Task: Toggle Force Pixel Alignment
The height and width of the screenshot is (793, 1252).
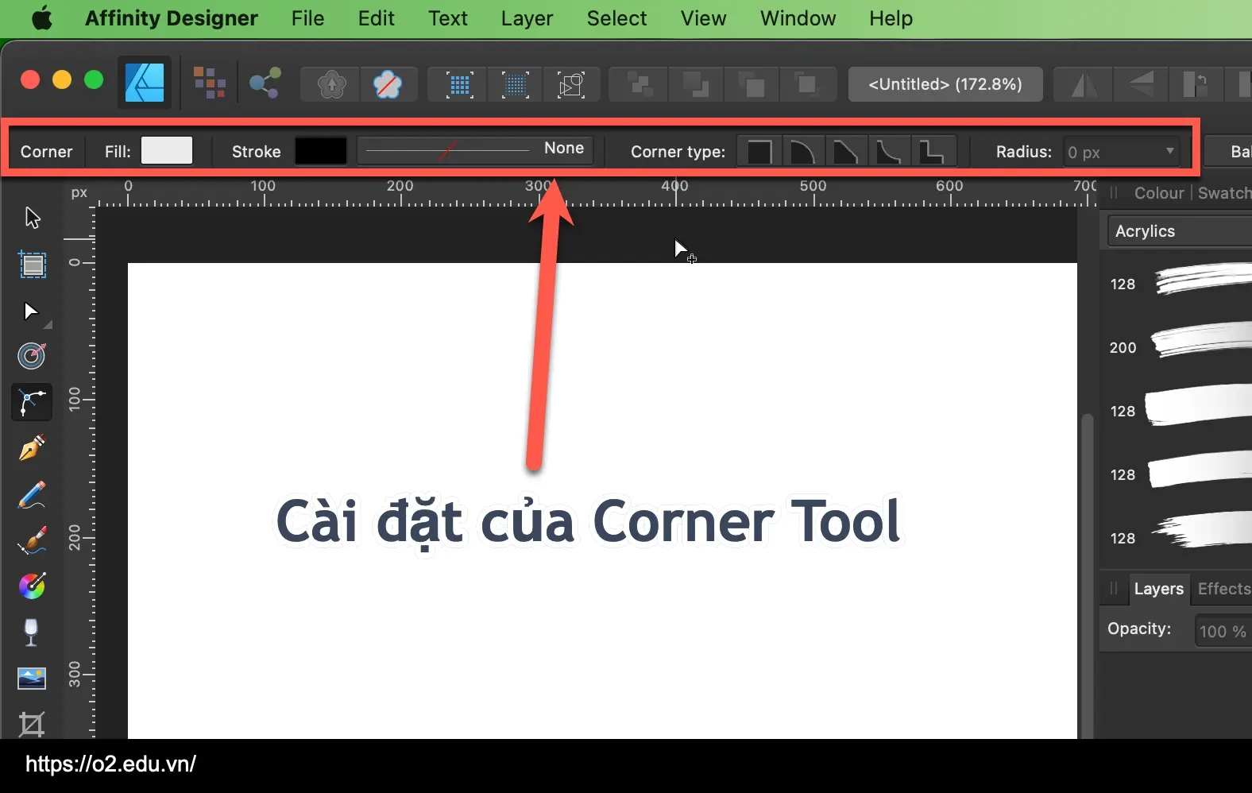Action: [460, 84]
